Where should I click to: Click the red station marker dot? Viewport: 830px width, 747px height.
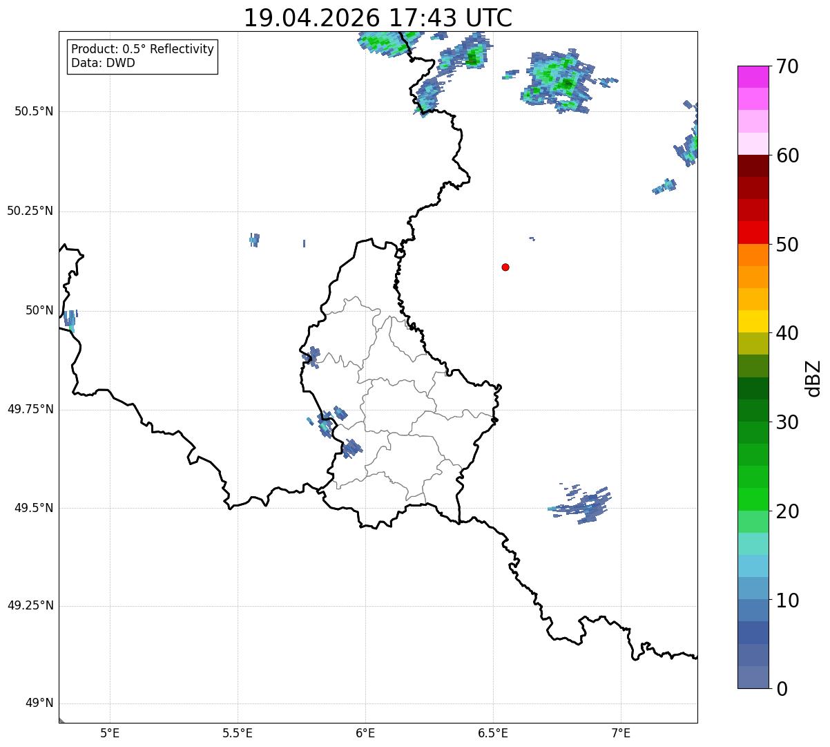point(505,267)
